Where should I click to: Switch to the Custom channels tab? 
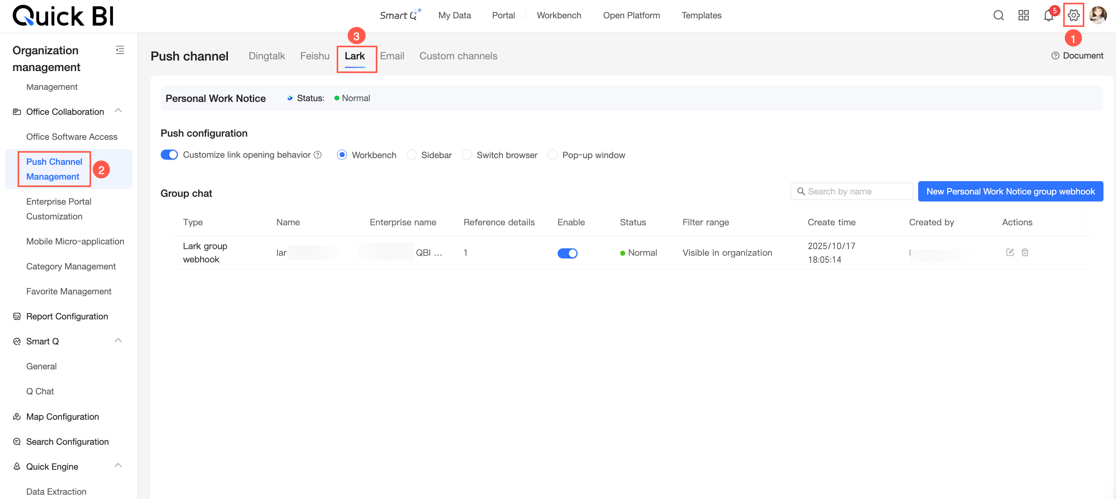[x=458, y=56]
